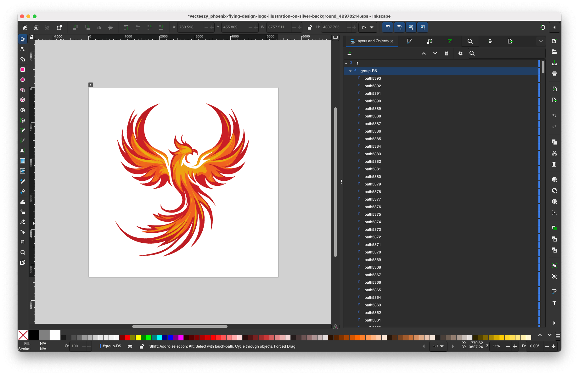
Task: Select the Gradient tool
Action: [23, 161]
